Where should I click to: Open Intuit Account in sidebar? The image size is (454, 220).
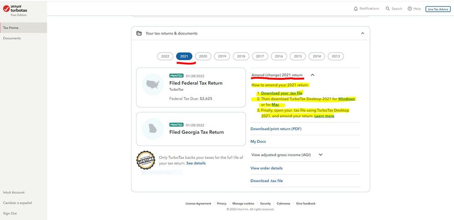(x=14, y=192)
